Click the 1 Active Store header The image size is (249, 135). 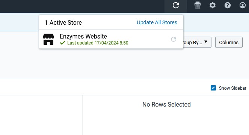(63, 22)
